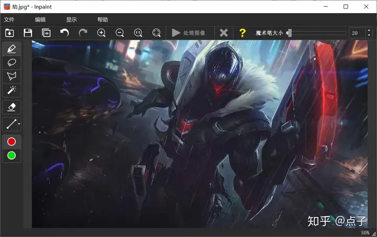Viewport: 377px width, 237px height.
Task: Minimize the Inpaint window
Action: [x=326, y=6]
